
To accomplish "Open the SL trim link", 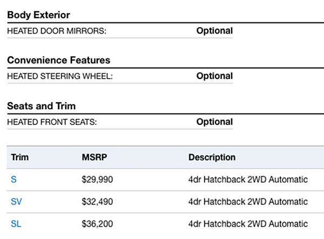I will click(16, 224).
